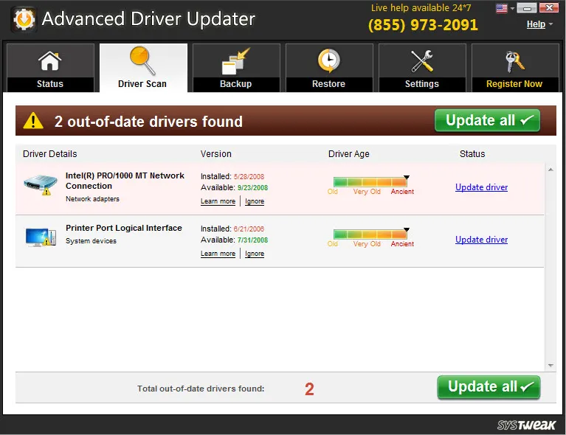Viewport: 566px width, 435px height.
Task: Click the red total count 2
Action: (x=309, y=389)
